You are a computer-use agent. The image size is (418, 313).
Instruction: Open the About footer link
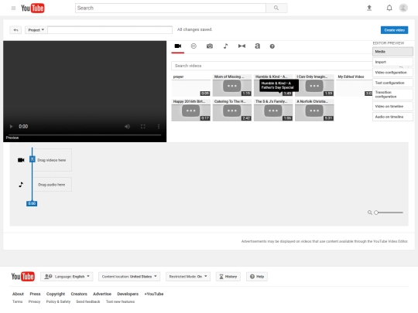click(18, 294)
